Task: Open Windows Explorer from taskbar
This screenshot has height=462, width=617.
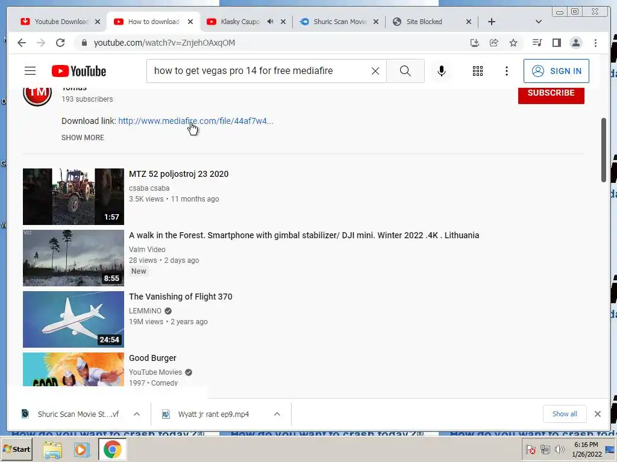Action: click(x=52, y=449)
